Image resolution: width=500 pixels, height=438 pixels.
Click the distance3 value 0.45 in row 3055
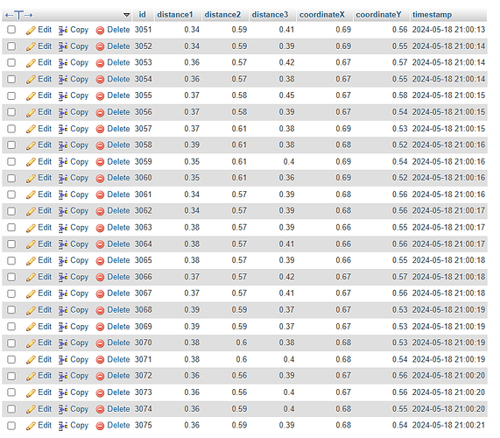point(286,95)
